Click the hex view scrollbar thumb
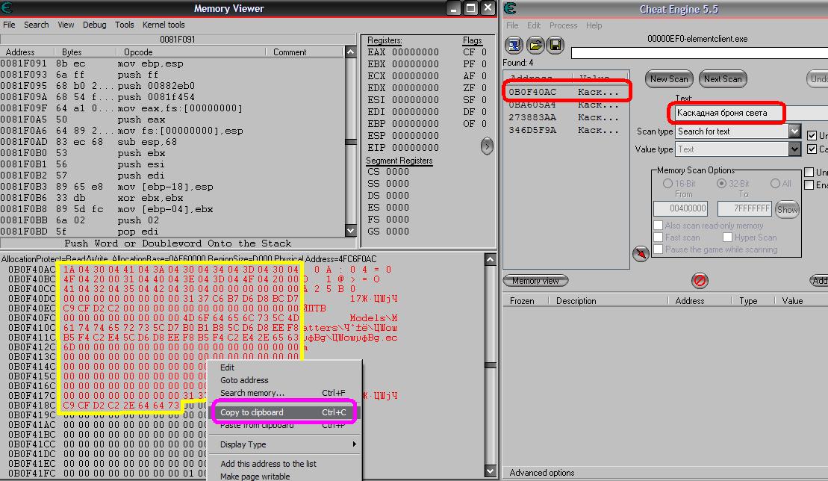Screen dimensions: 828x481 491,364
